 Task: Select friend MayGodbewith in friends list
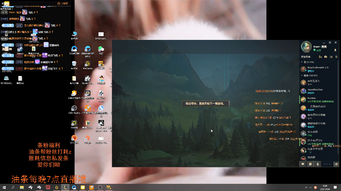pos(319,69)
